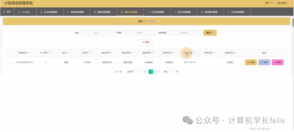This screenshot has width=294, height=132.
Task: Expand the 车位信息管理 menu chevron
Action: pyautogui.click(x=166, y=12)
